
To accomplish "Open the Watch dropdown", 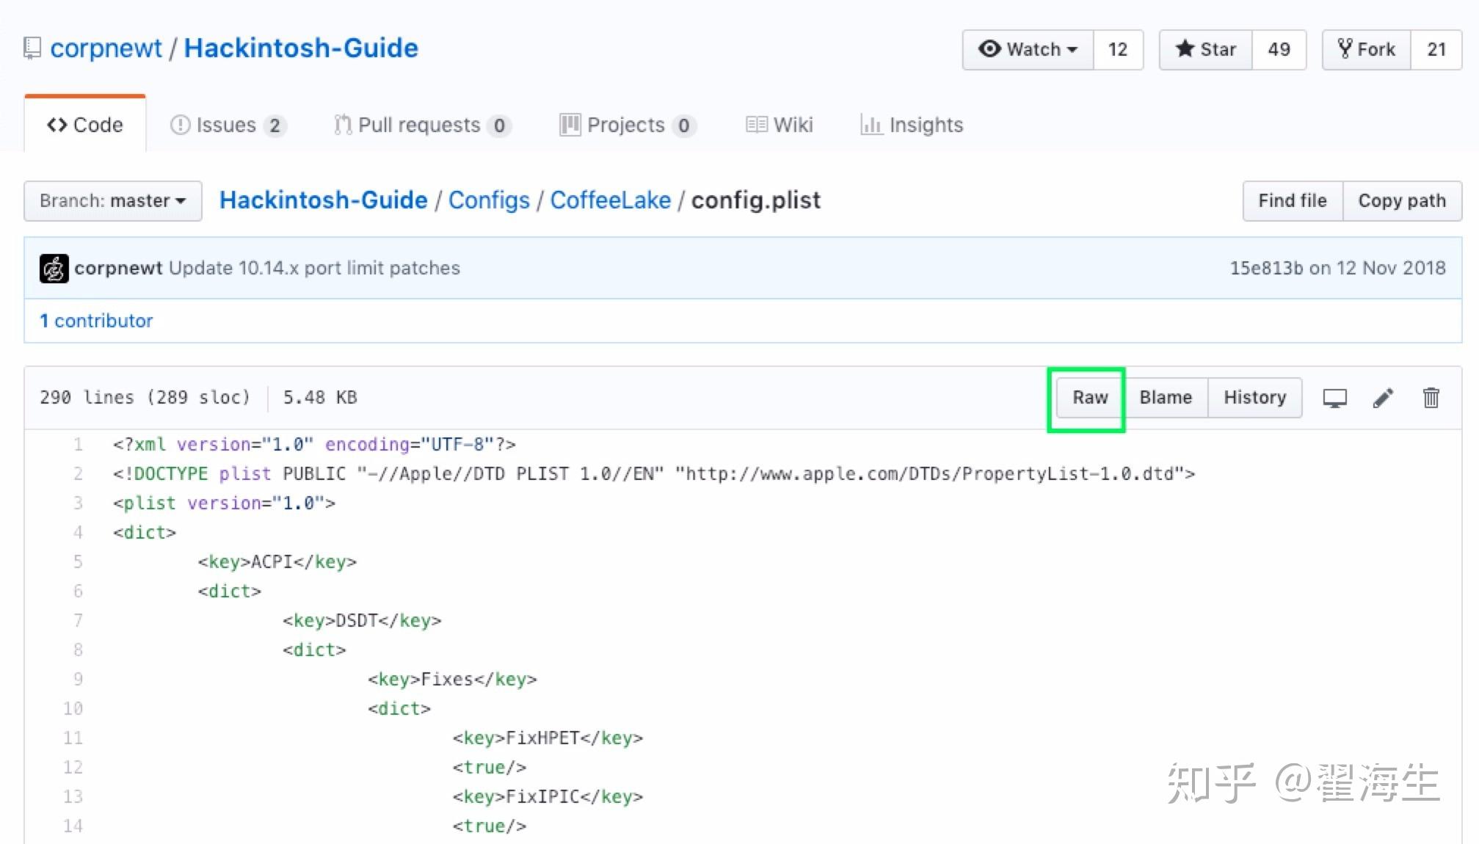I will point(1028,49).
